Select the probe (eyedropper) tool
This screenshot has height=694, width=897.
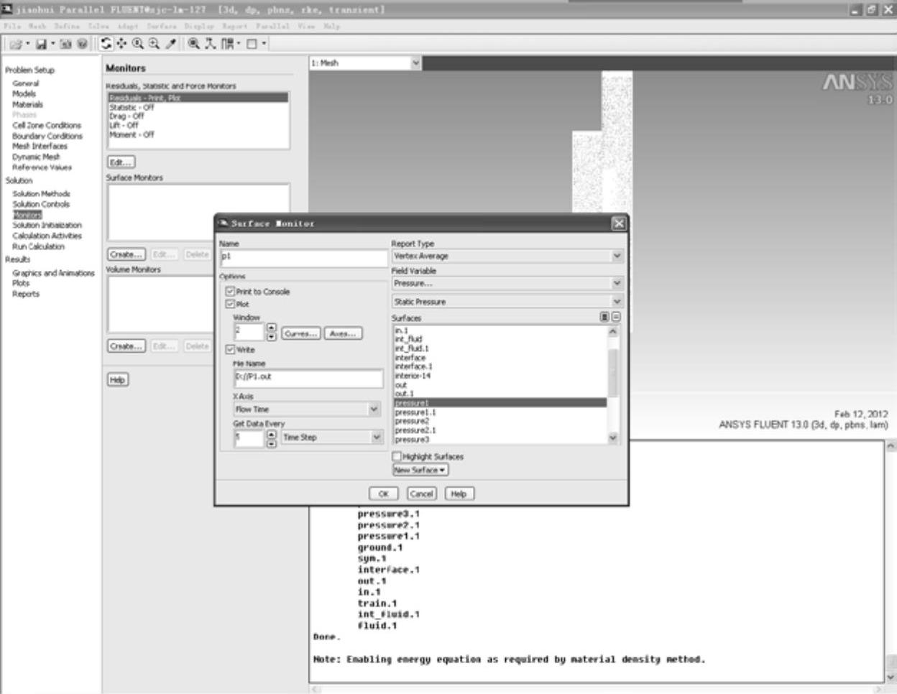[170, 44]
